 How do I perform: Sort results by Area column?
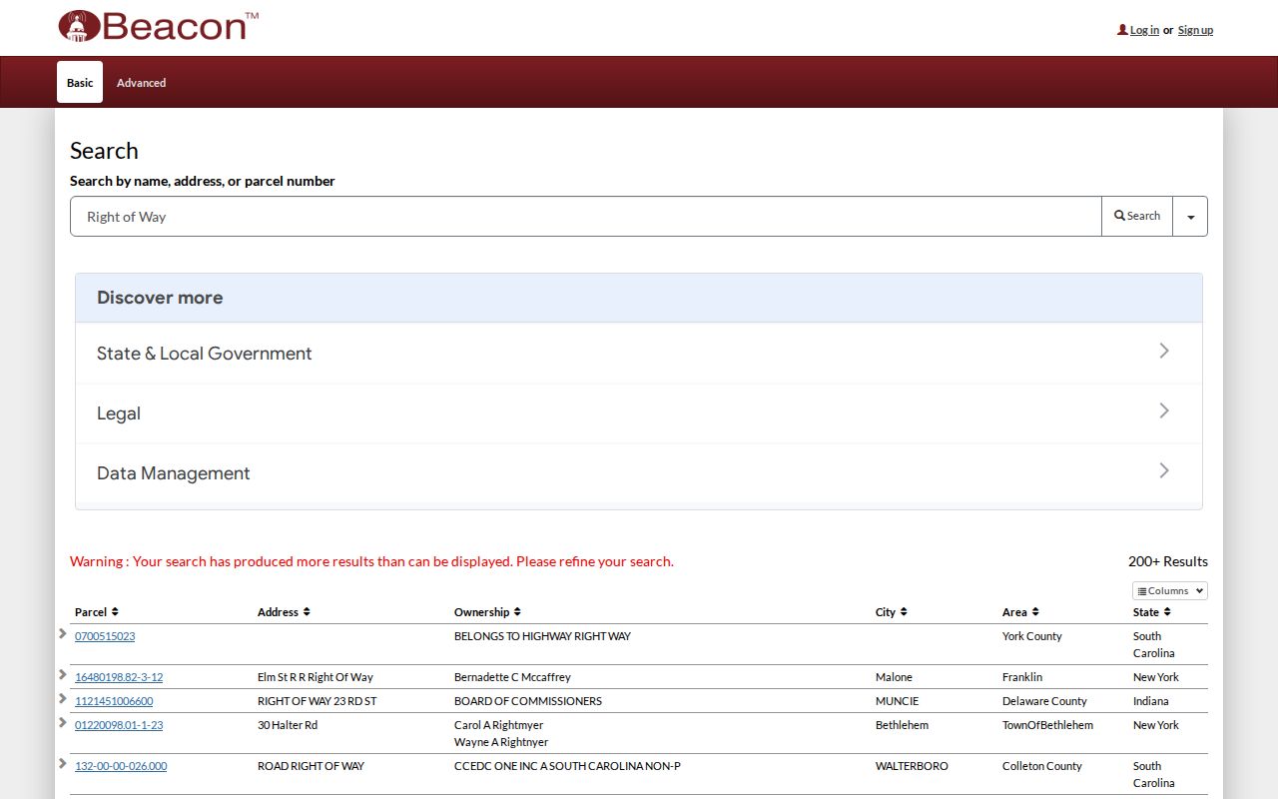pyautogui.click(x=1020, y=612)
